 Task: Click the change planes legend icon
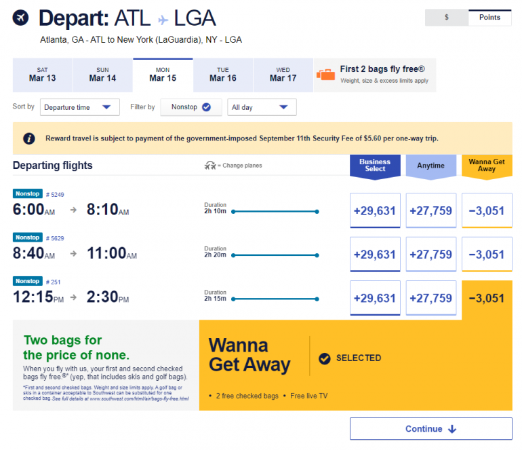212,166
